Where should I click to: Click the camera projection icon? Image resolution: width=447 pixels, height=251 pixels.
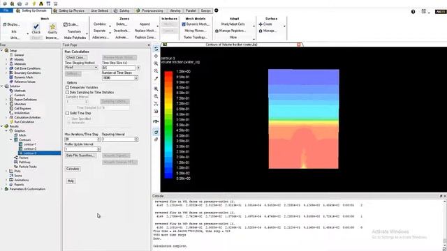pos(156,121)
